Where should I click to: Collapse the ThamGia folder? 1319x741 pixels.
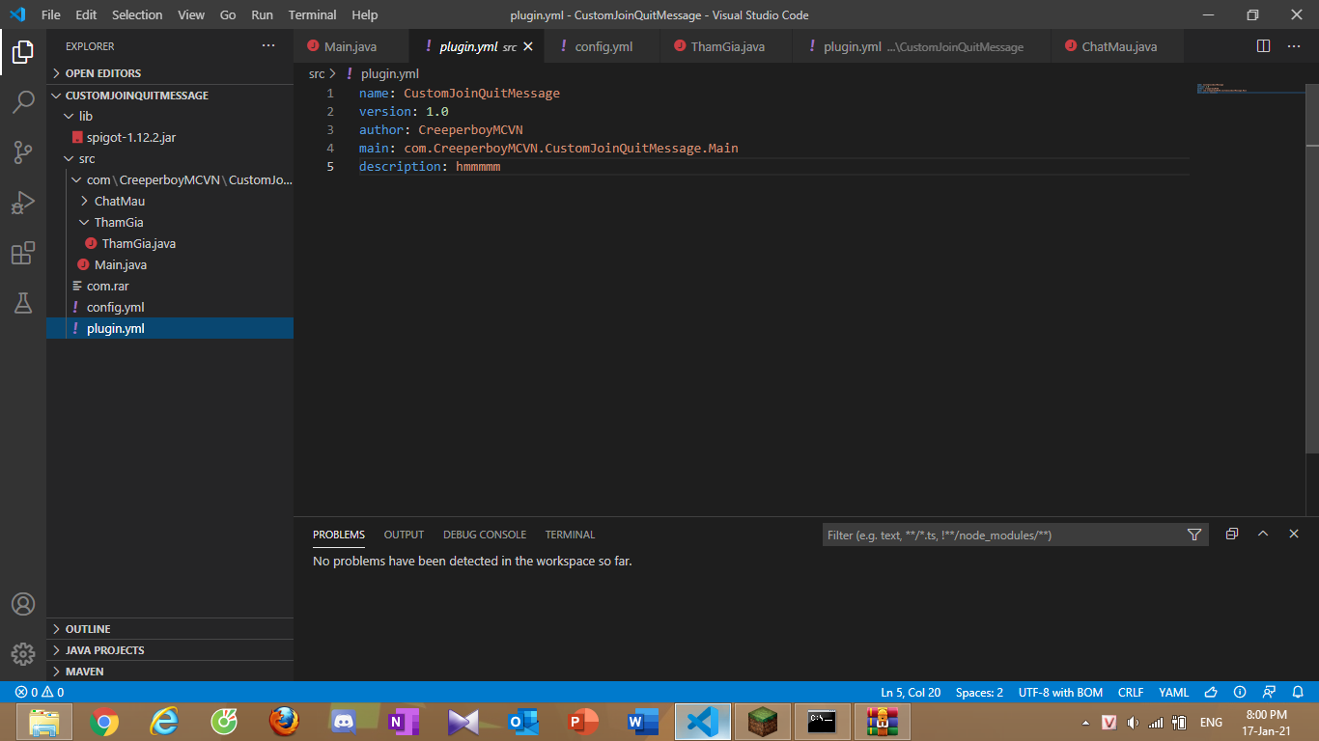[118, 223]
